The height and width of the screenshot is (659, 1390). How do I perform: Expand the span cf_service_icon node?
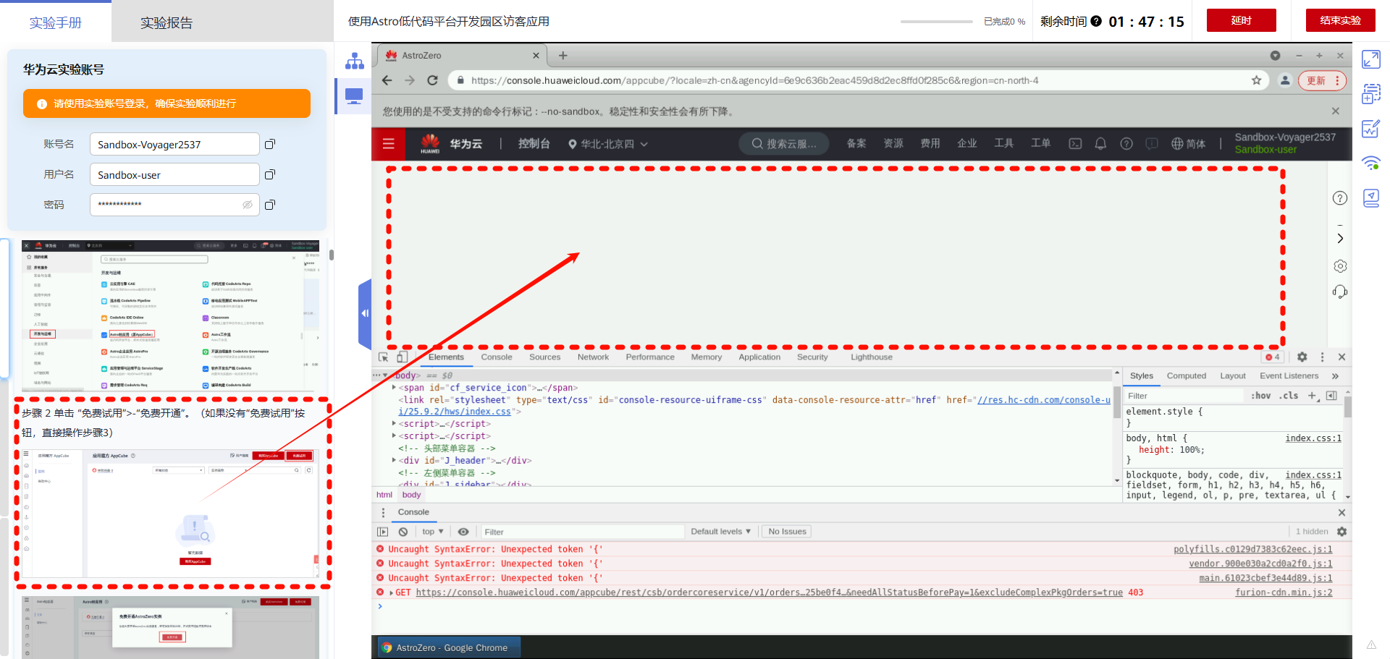(394, 388)
